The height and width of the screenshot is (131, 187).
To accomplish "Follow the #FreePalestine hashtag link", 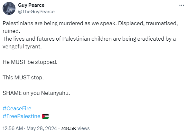I will tap(22, 116).
